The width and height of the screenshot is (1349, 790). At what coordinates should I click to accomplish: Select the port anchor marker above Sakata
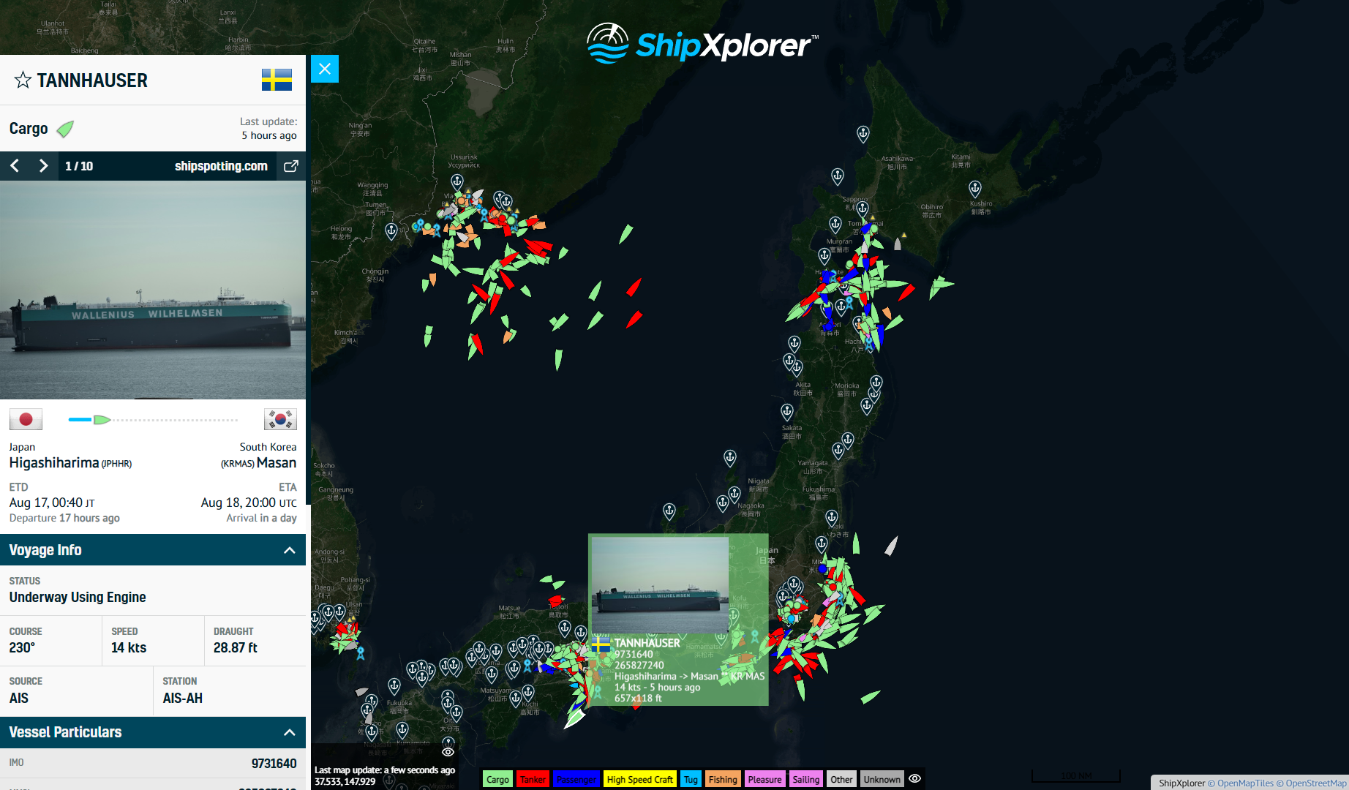pos(787,413)
